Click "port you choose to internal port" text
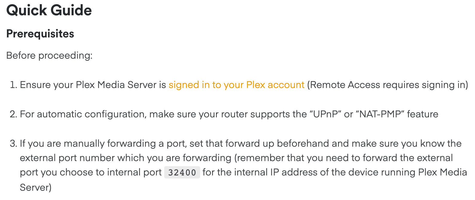Screen dimensions: 475x200 91,172
